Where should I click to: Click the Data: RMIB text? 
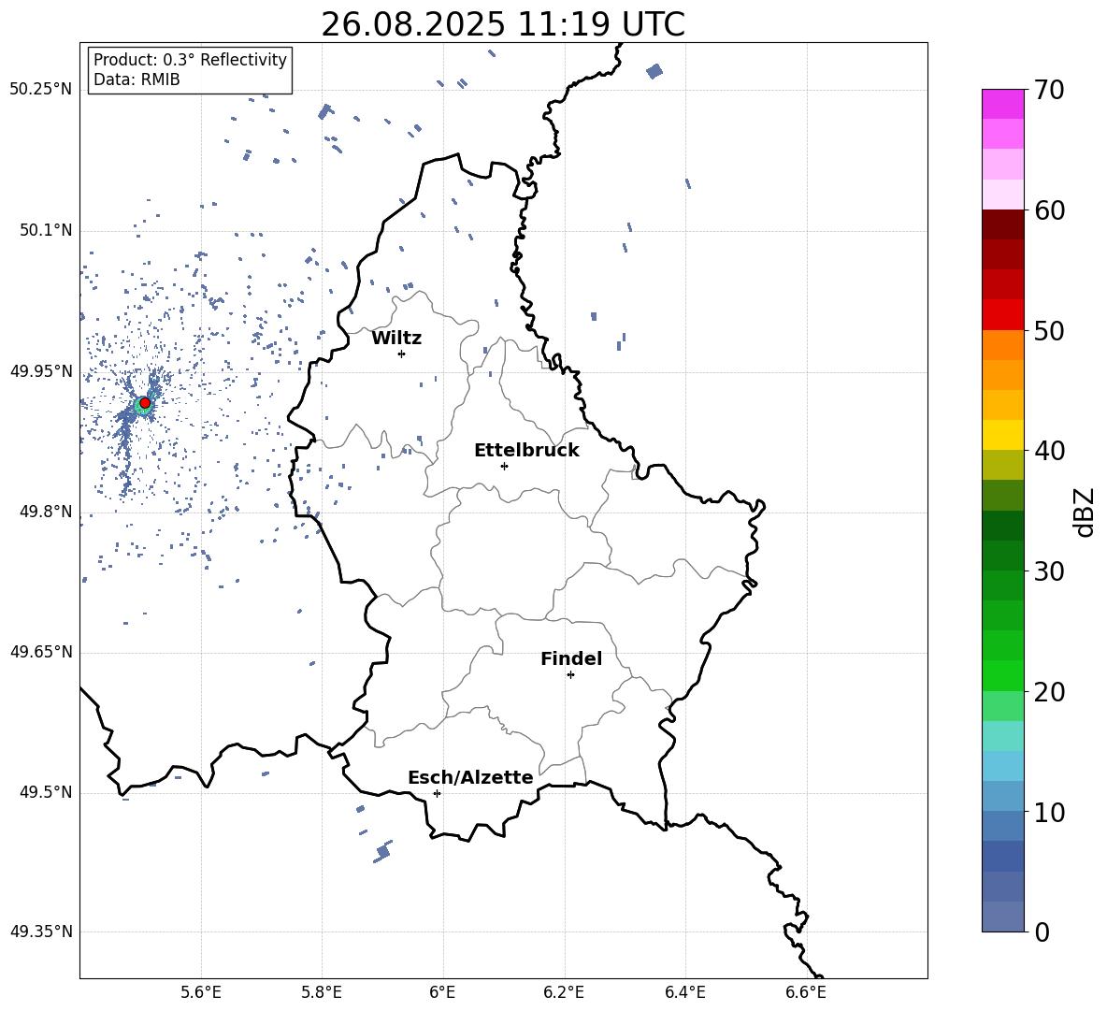click(137, 79)
